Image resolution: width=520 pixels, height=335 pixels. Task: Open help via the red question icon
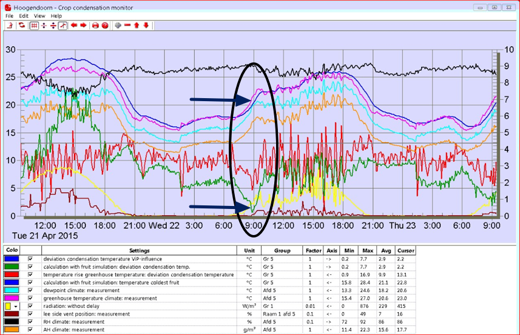click(104, 25)
